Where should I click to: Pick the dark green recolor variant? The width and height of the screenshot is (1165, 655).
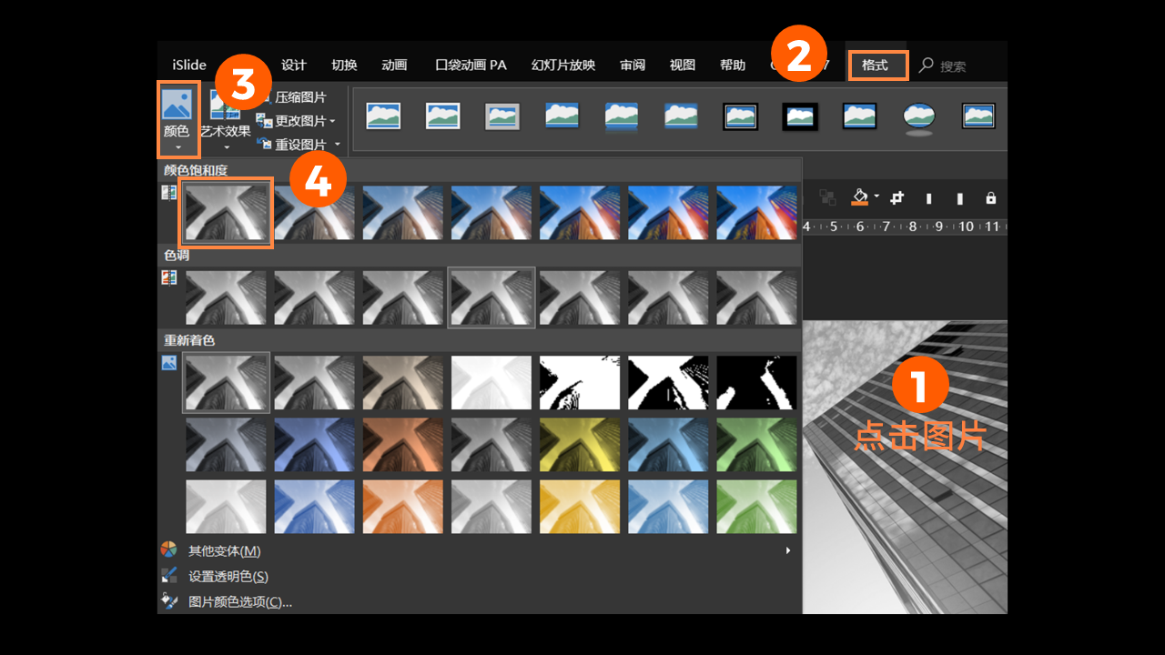(756, 445)
